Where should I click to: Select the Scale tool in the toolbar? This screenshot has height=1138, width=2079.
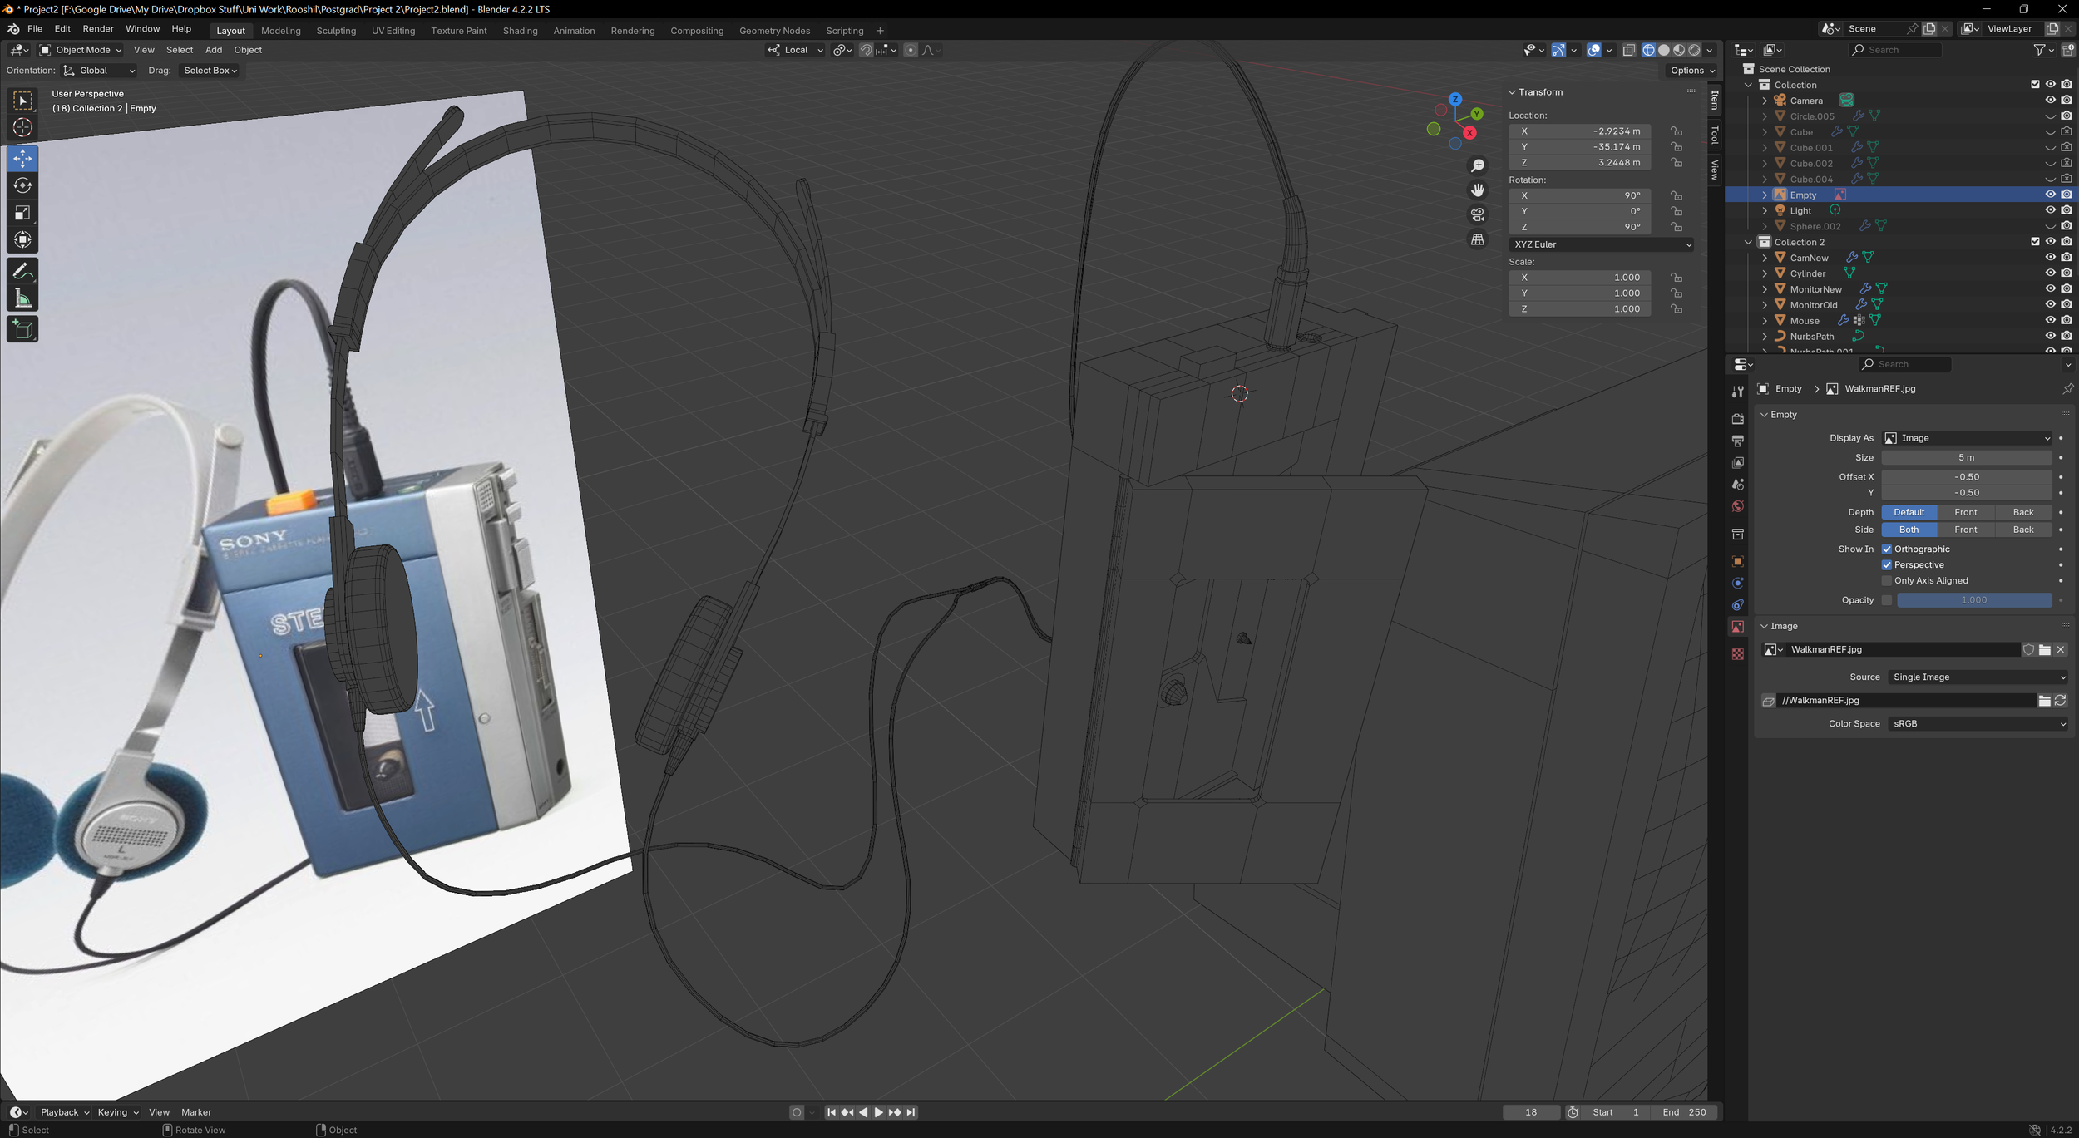[x=22, y=213]
